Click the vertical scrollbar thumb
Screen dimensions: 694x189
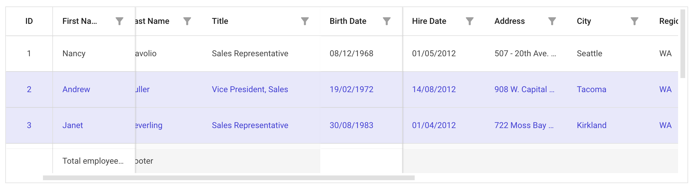coord(683,44)
